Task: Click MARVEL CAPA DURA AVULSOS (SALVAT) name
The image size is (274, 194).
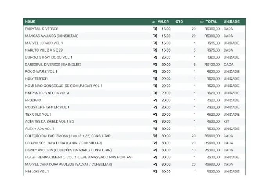Action: [x=68, y=165]
